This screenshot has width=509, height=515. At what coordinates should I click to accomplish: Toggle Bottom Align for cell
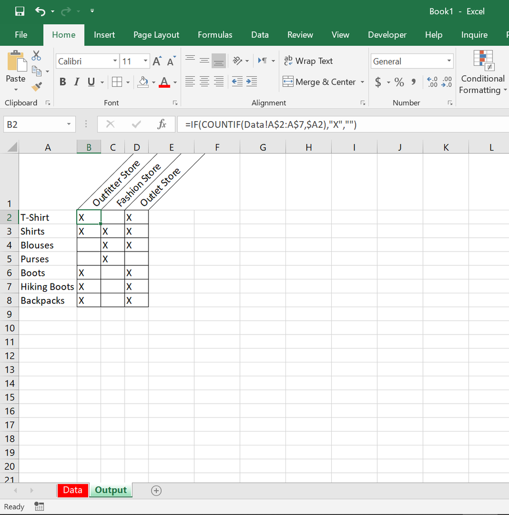click(218, 61)
